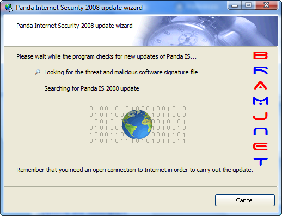The width and height of the screenshot is (282, 216).
Task: Click the window title bar text
Action: tap(79, 8)
